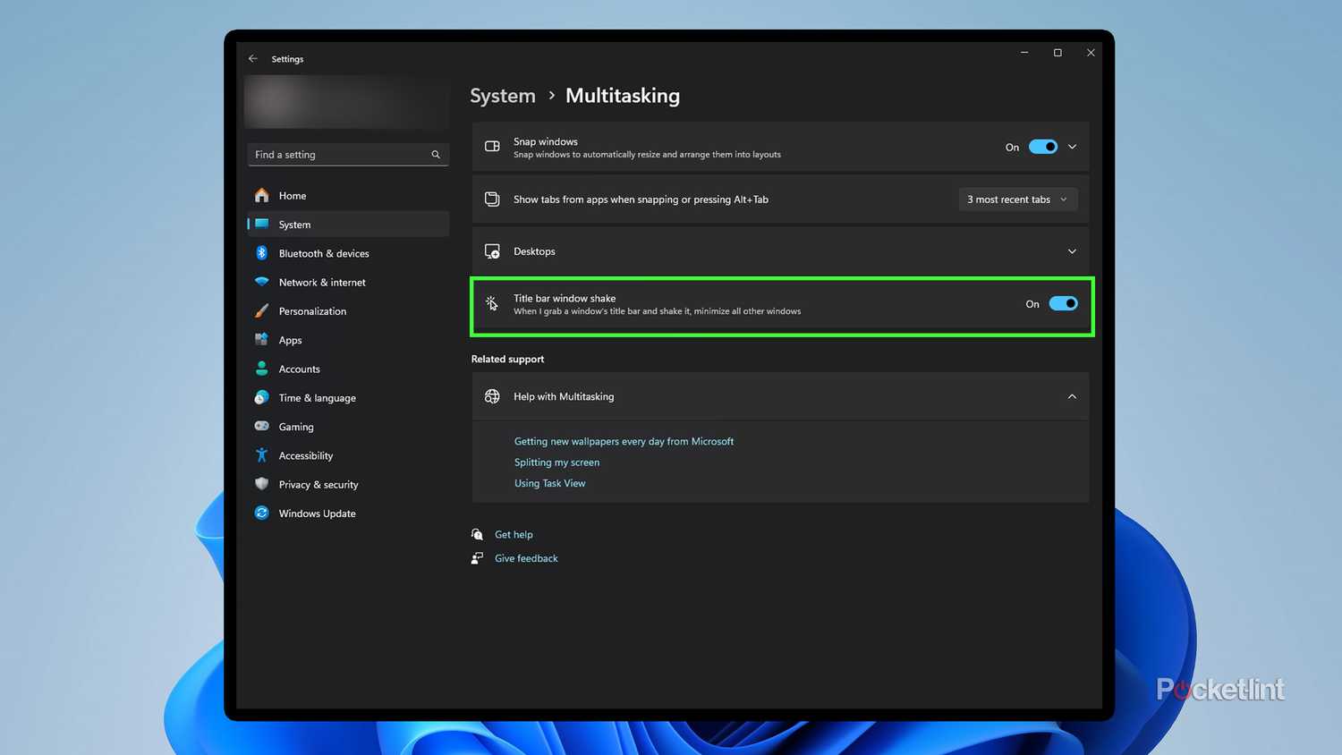
Task: Open Privacy & security settings
Action: pos(319,484)
